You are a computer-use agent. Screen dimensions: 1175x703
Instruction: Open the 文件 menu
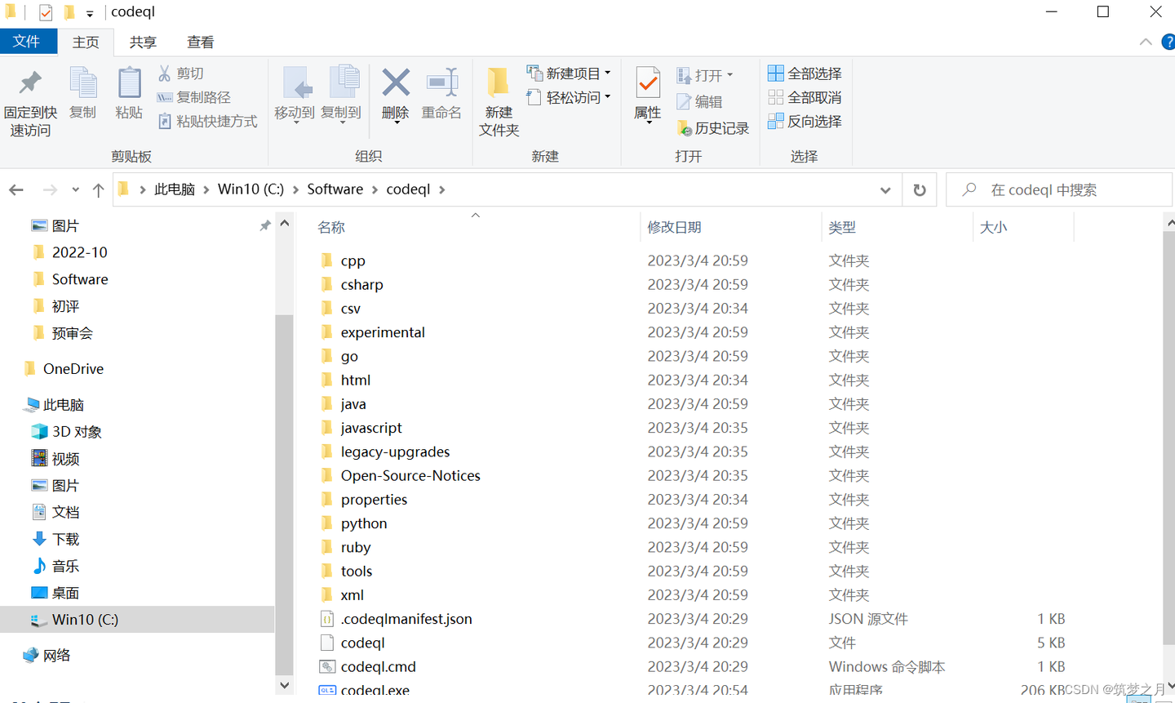29,42
